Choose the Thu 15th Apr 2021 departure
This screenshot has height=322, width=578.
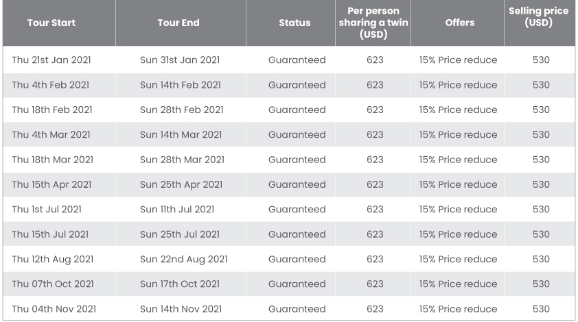[51, 184]
